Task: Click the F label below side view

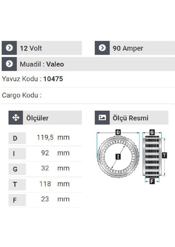Action: [152, 181]
